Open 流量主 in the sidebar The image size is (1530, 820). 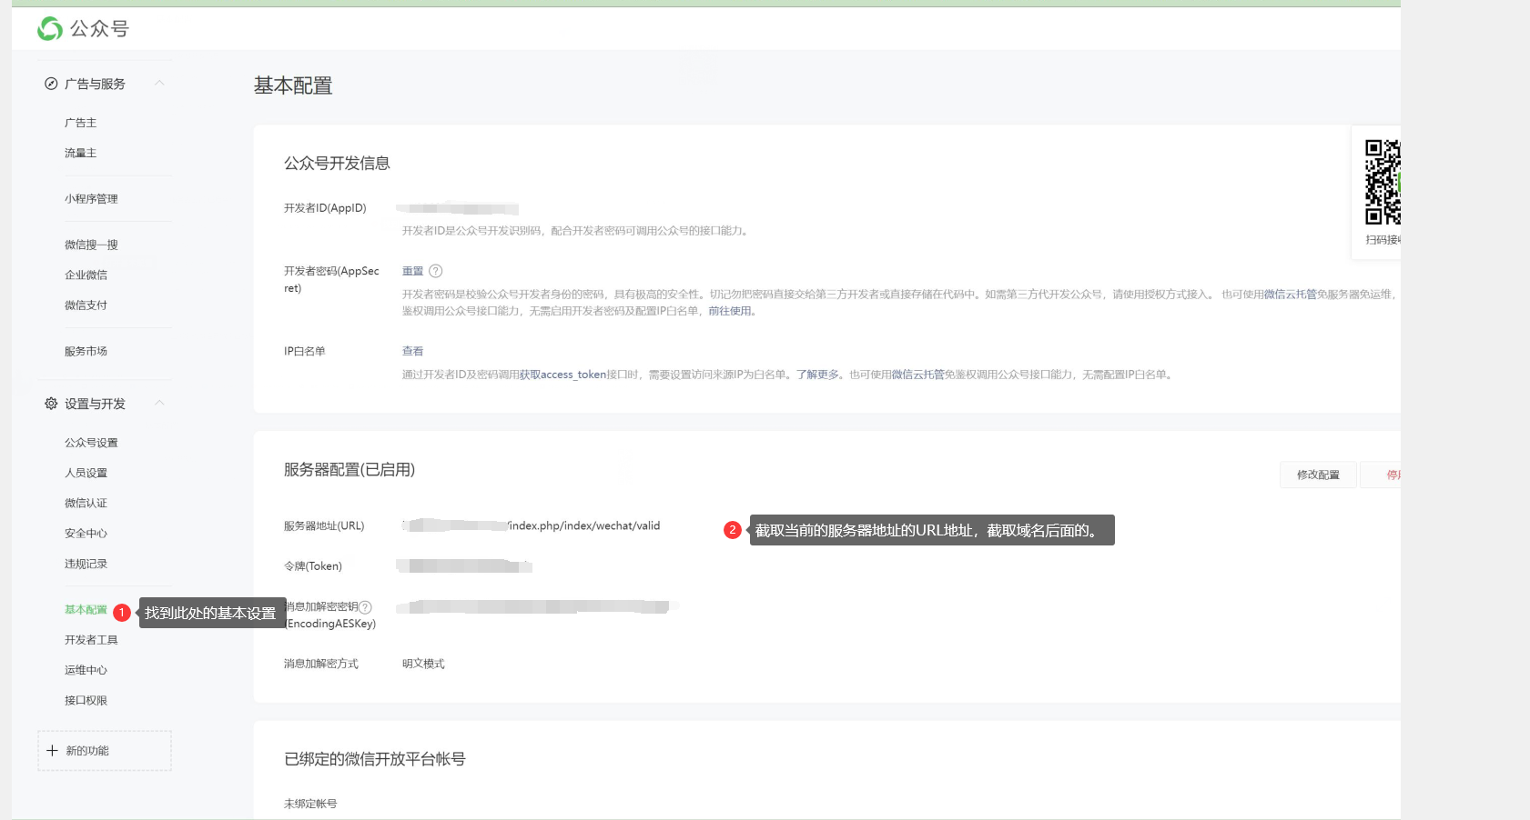[x=80, y=153]
